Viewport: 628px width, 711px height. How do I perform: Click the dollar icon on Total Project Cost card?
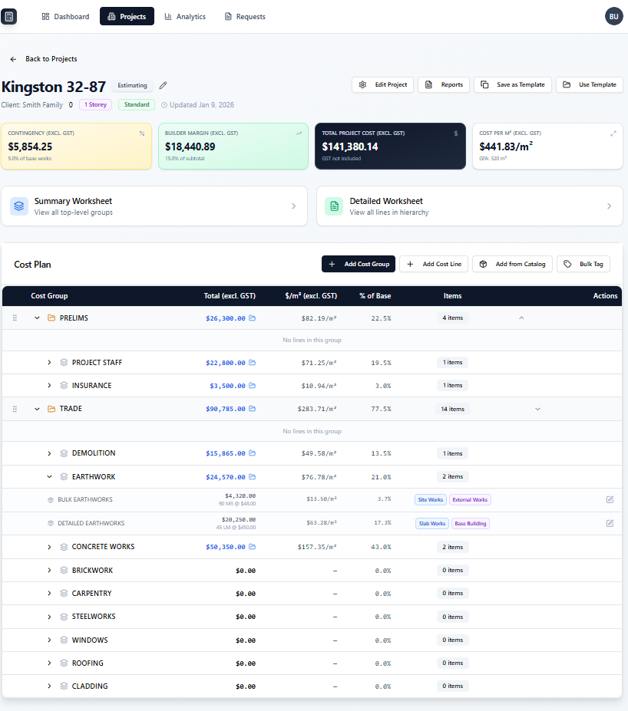coord(456,133)
